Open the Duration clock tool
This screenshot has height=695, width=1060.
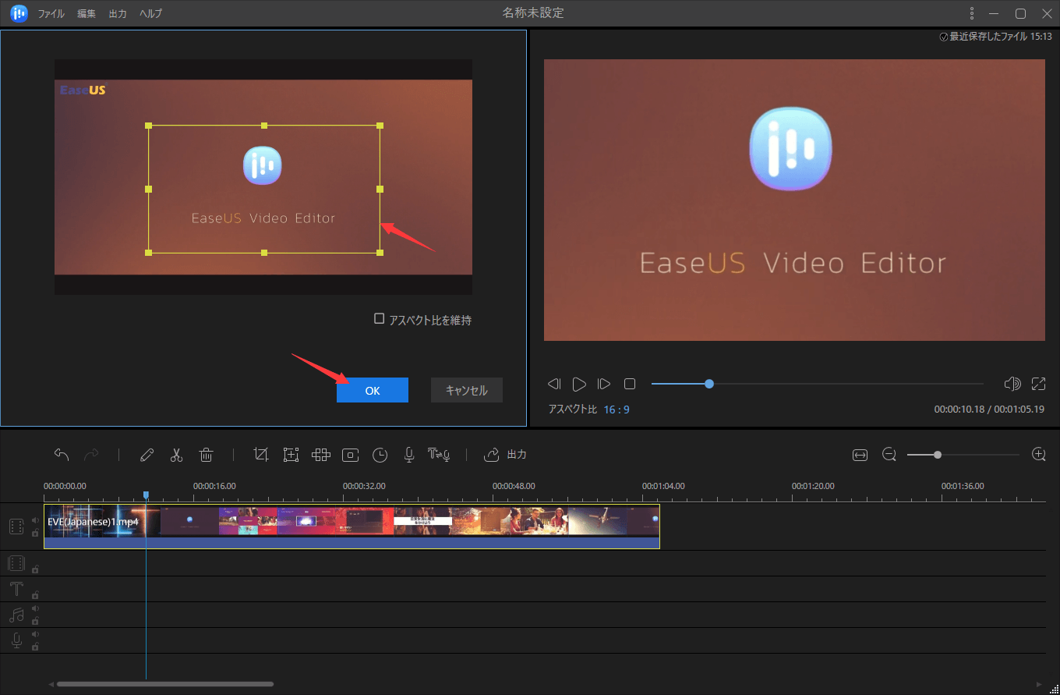point(380,455)
